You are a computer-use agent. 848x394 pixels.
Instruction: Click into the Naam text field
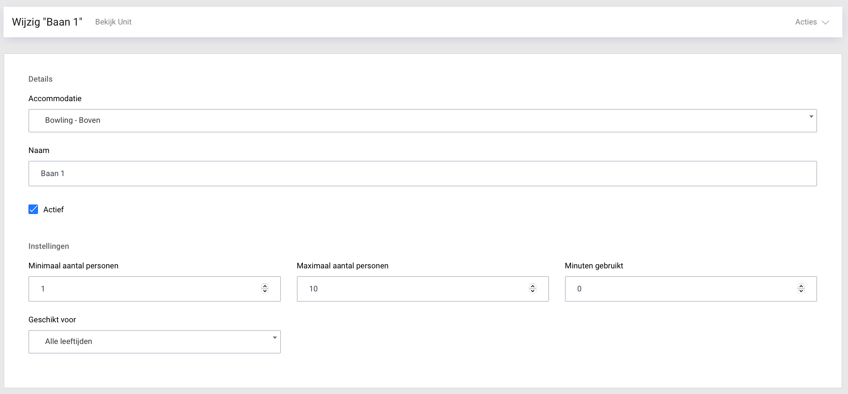(422, 174)
